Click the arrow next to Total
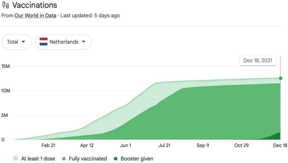 tap(23, 42)
